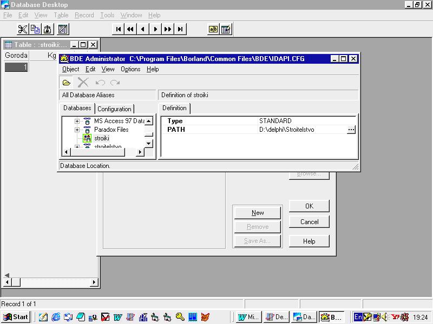The height and width of the screenshot is (324, 433).
Task: Launch Internet Explorer from quick launch
Action: pos(56,317)
